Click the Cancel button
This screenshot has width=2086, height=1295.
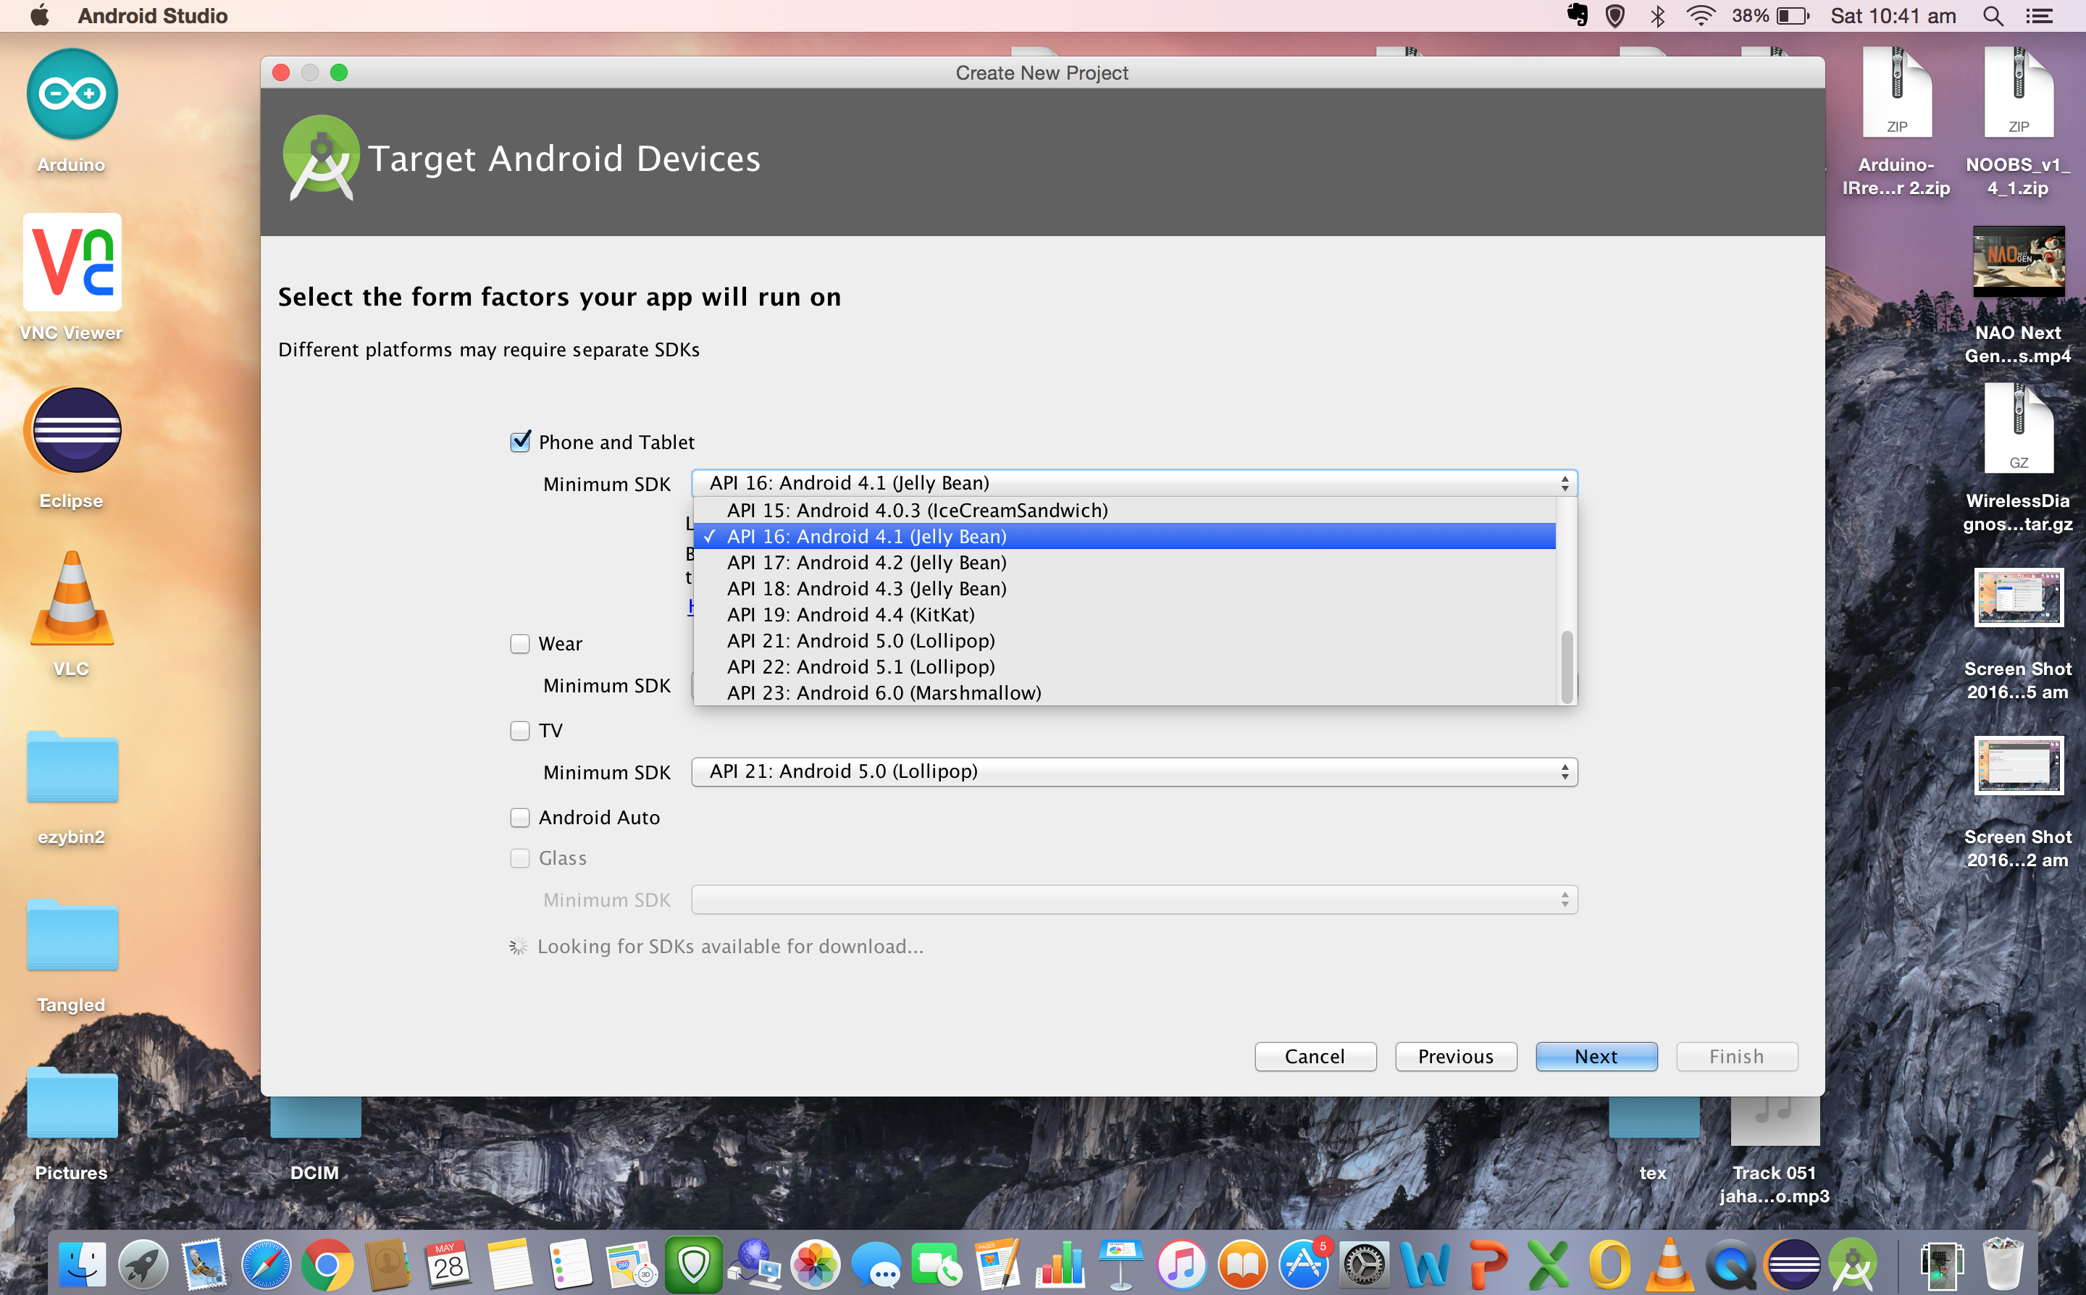[1315, 1056]
